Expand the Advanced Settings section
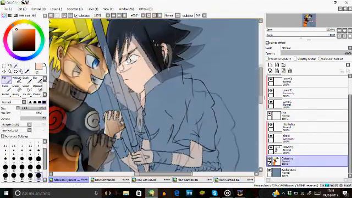352x198 pixels. [3, 136]
